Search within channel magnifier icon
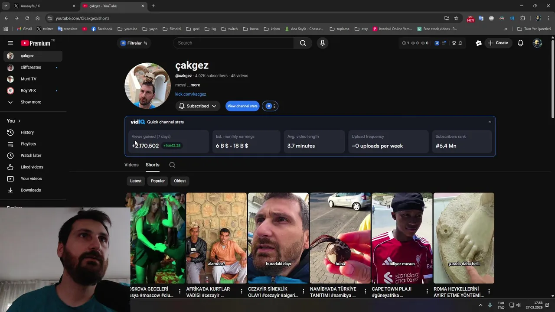555x312 pixels. pos(172,165)
